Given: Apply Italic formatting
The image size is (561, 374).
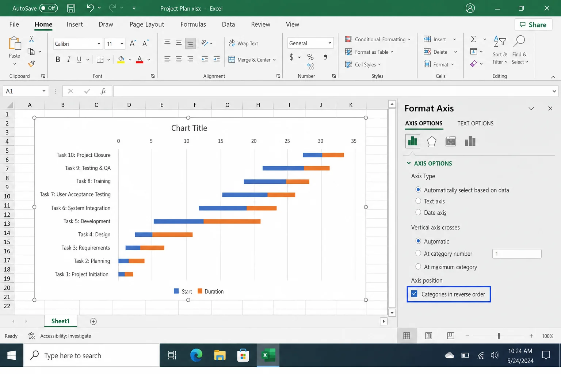Looking at the screenshot, I should 69,59.
